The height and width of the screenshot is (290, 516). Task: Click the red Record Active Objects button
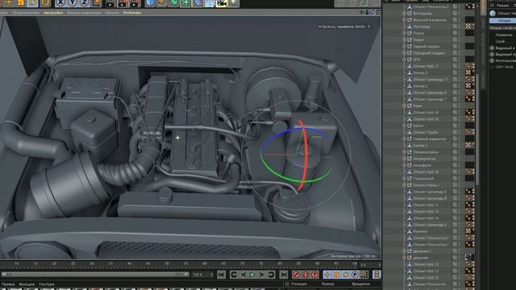[296, 275]
